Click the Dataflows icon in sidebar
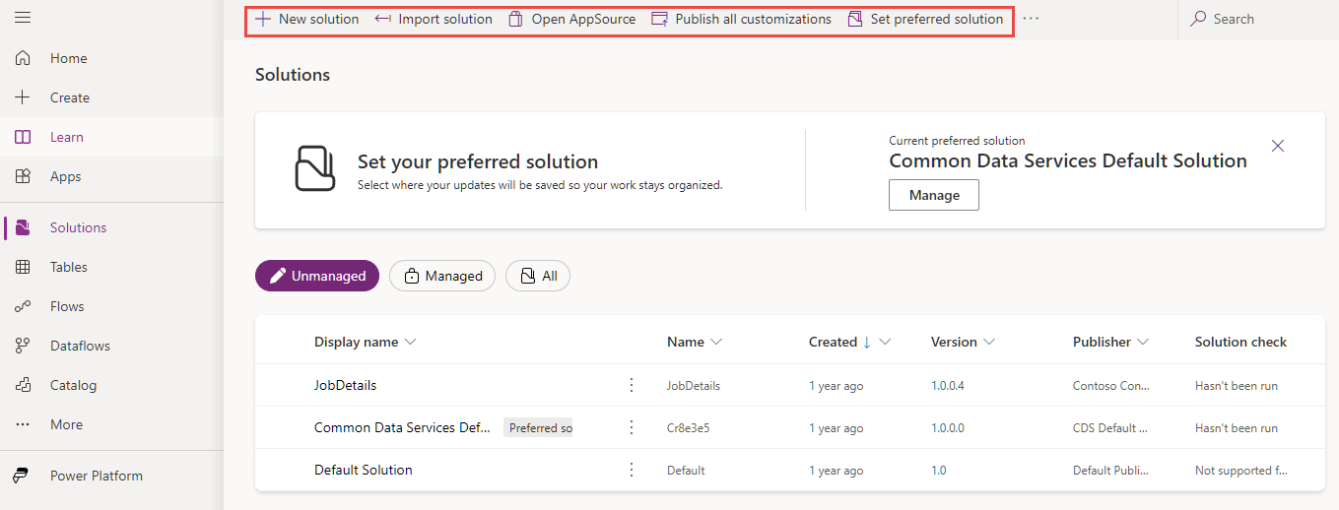Screen dimensions: 1339x510 click(23, 346)
